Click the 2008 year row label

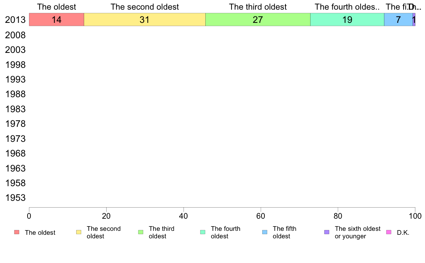pyautogui.click(x=15, y=35)
